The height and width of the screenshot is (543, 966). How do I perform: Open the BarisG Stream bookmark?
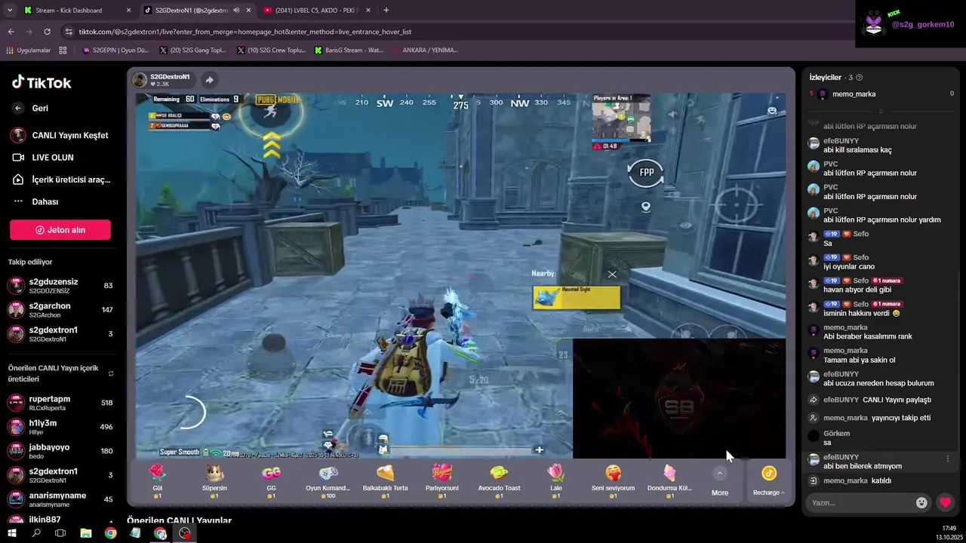[349, 51]
